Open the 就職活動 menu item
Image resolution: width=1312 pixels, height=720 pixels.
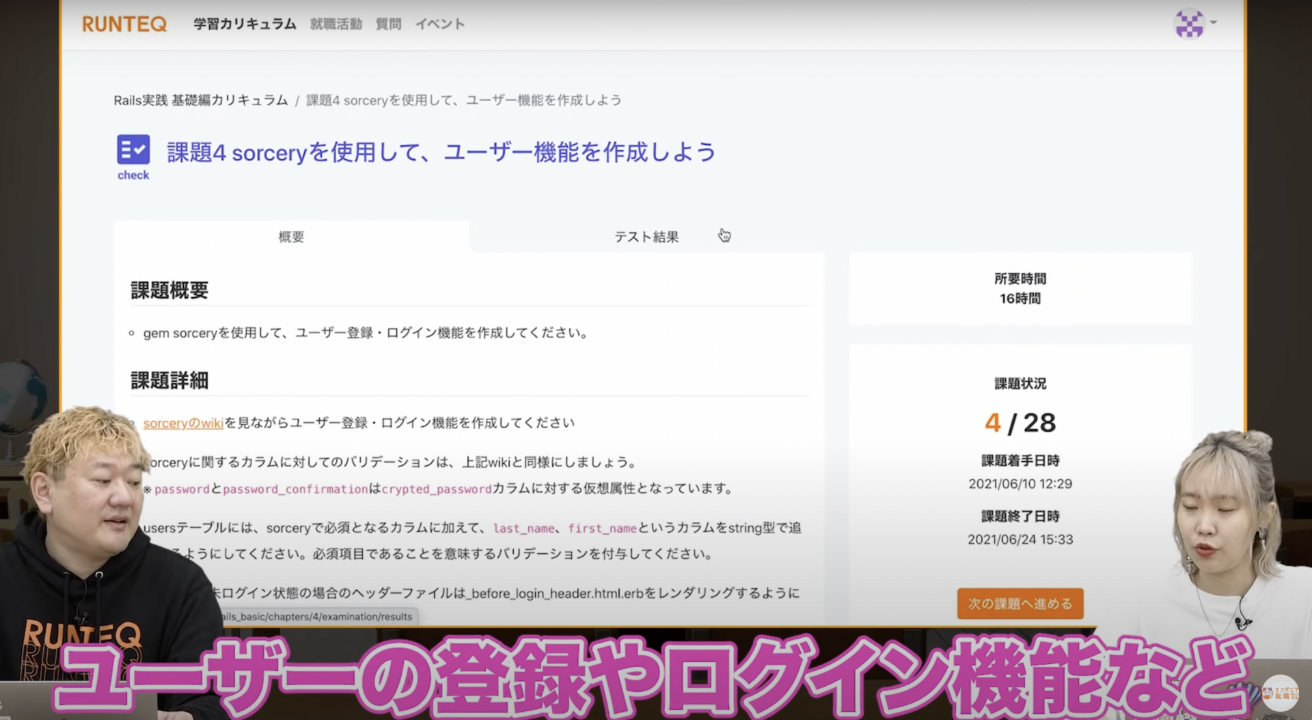(336, 24)
